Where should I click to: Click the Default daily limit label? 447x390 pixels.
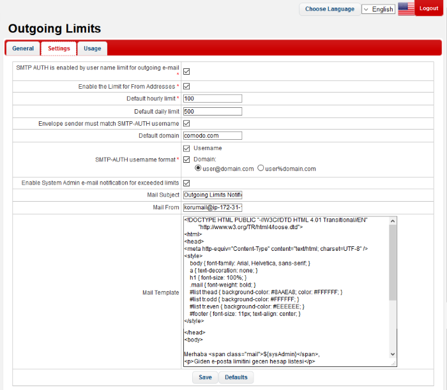[x=157, y=112]
